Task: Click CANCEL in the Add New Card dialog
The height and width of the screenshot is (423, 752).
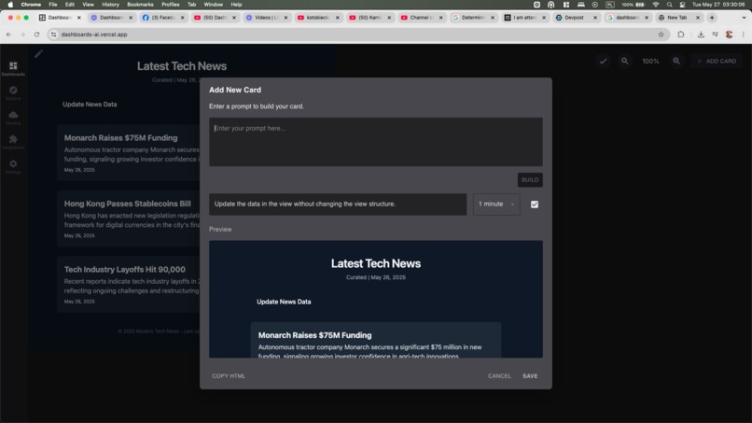Action: (499, 376)
